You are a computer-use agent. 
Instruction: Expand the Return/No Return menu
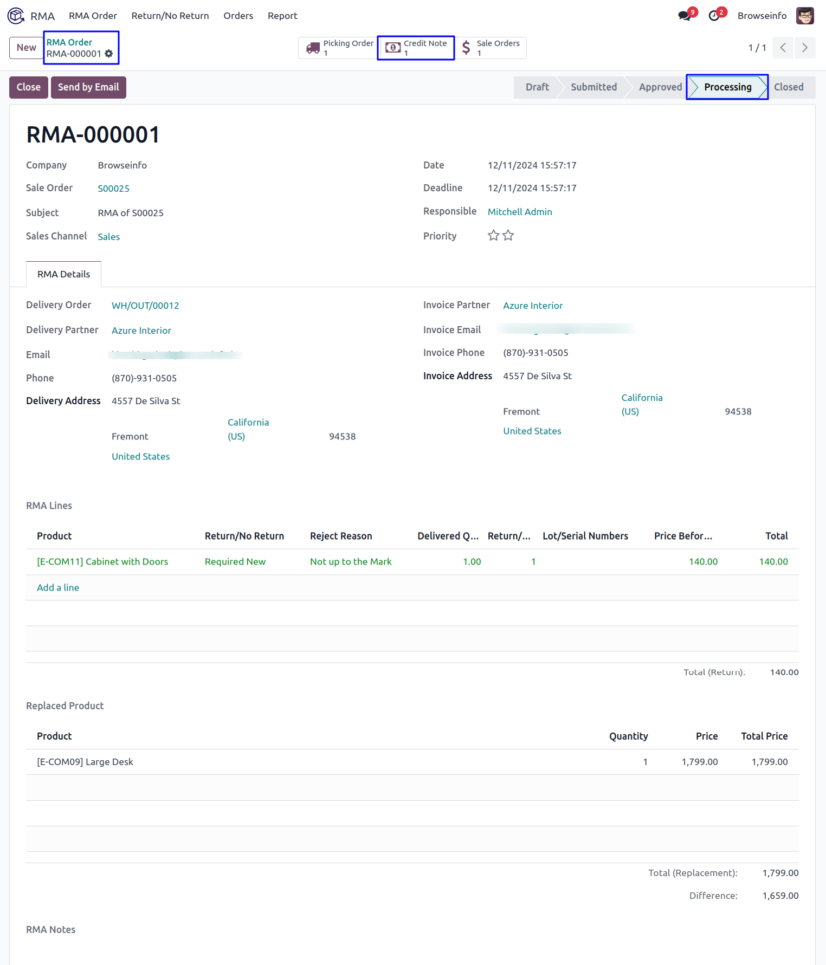click(170, 16)
